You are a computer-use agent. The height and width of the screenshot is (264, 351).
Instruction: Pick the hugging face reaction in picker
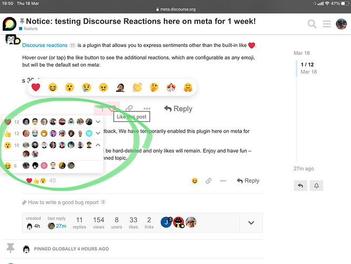[x=188, y=87]
